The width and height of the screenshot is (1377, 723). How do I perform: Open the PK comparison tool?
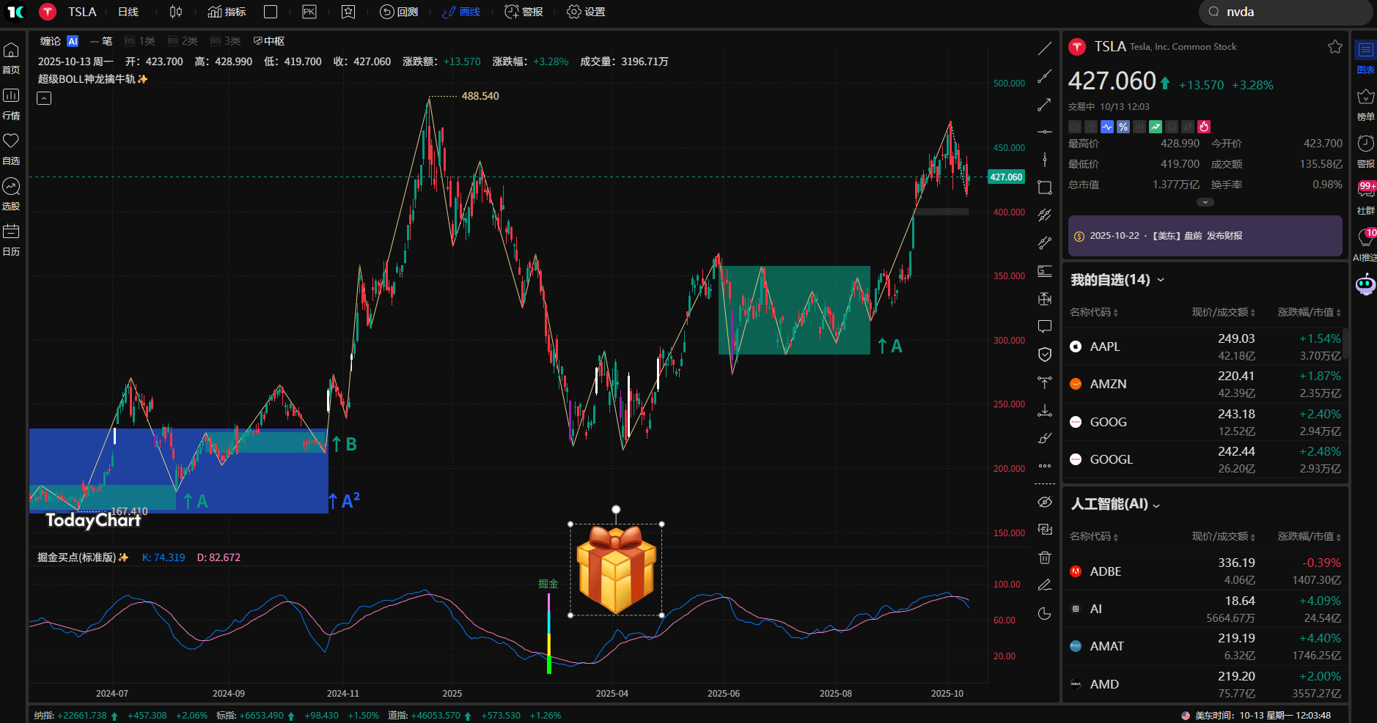pyautogui.click(x=309, y=11)
